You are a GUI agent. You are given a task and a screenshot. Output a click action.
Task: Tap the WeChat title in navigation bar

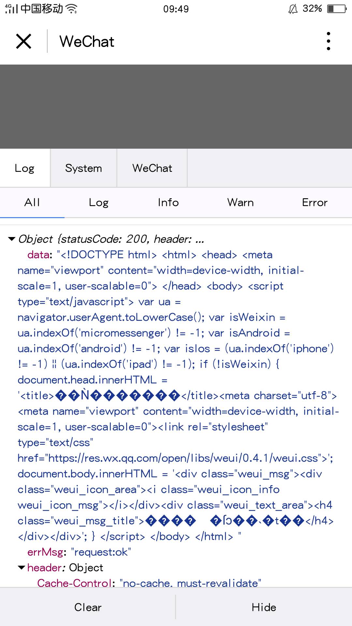87,42
